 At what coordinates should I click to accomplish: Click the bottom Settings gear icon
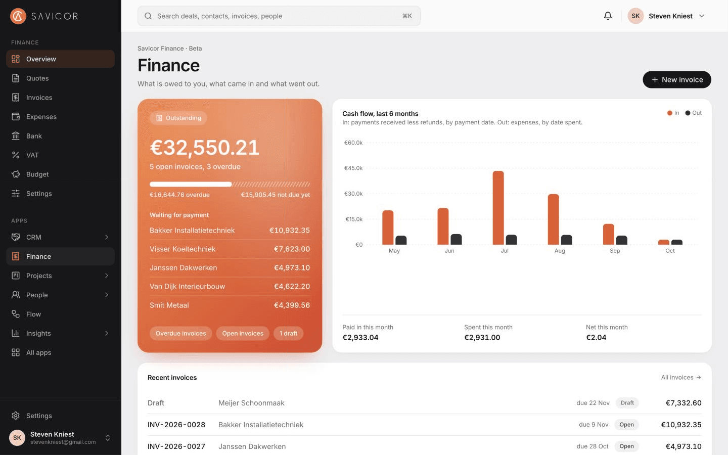(x=16, y=416)
